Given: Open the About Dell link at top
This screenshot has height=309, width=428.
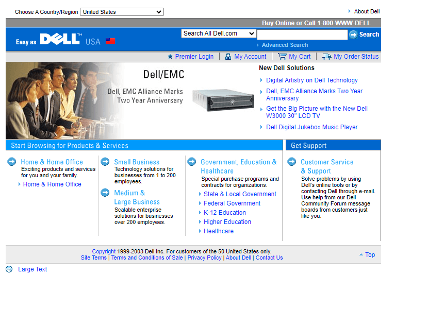Looking at the screenshot, I should (x=367, y=11).
